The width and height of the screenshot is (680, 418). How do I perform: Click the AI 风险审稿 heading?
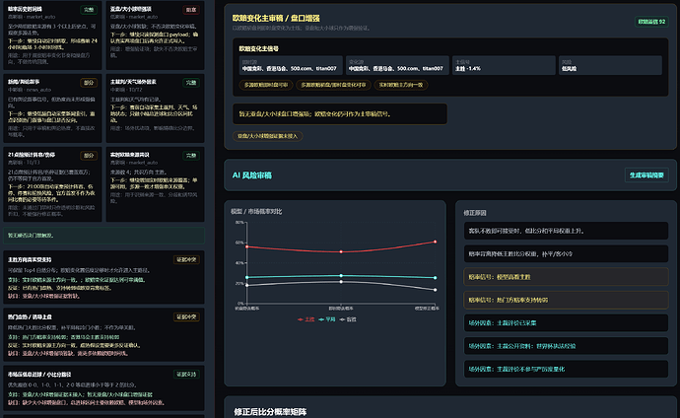coord(252,175)
